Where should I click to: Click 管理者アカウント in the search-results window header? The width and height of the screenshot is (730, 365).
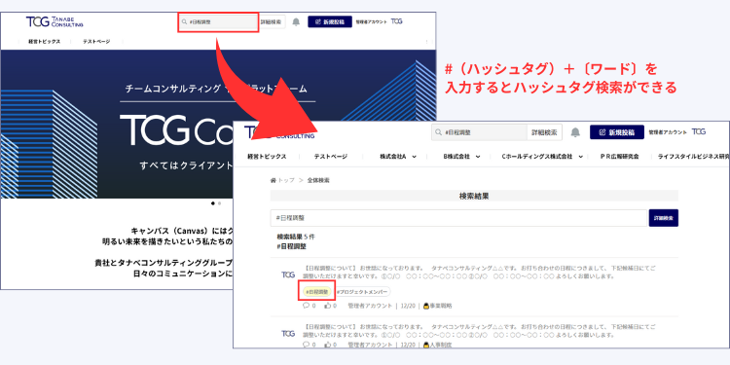click(x=668, y=132)
